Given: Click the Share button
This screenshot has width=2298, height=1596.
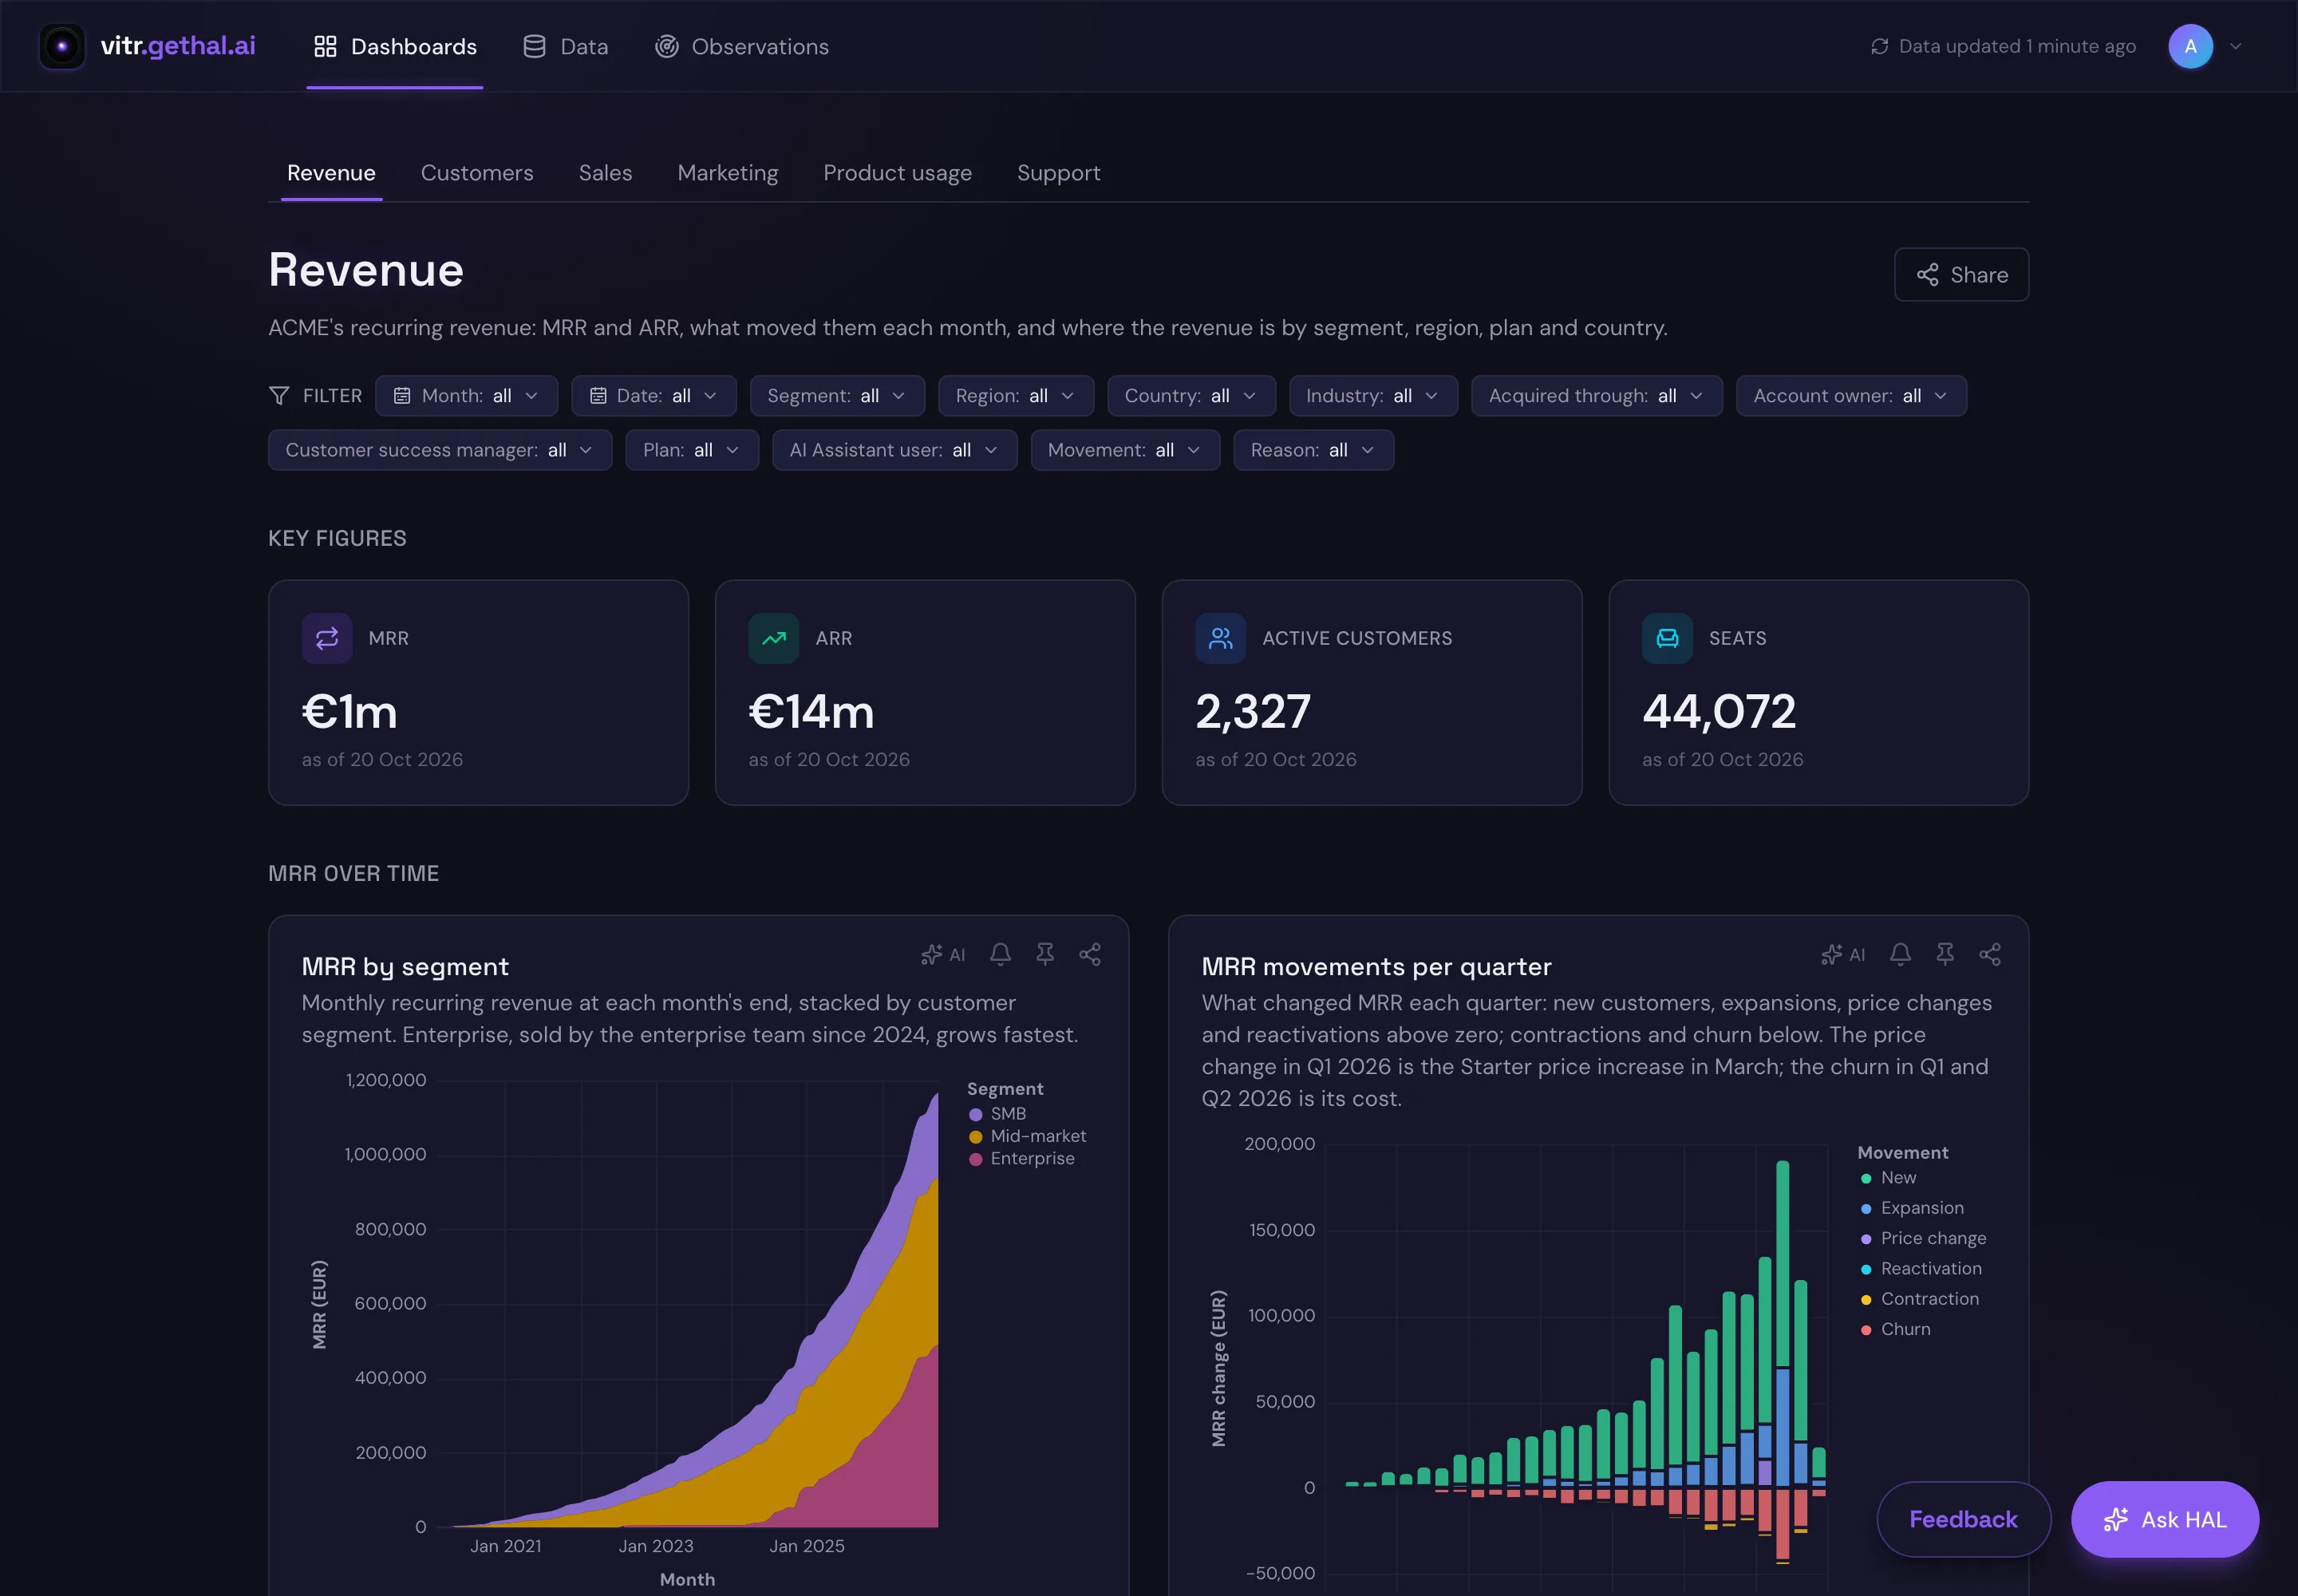Looking at the screenshot, I should [x=1961, y=274].
